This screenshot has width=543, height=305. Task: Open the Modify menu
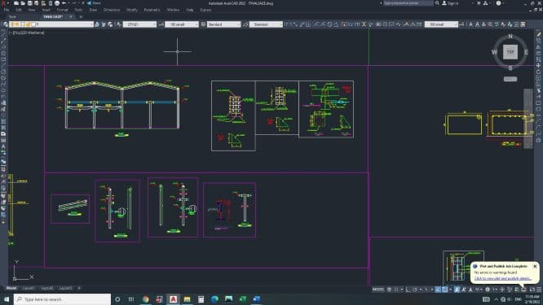coord(131,10)
